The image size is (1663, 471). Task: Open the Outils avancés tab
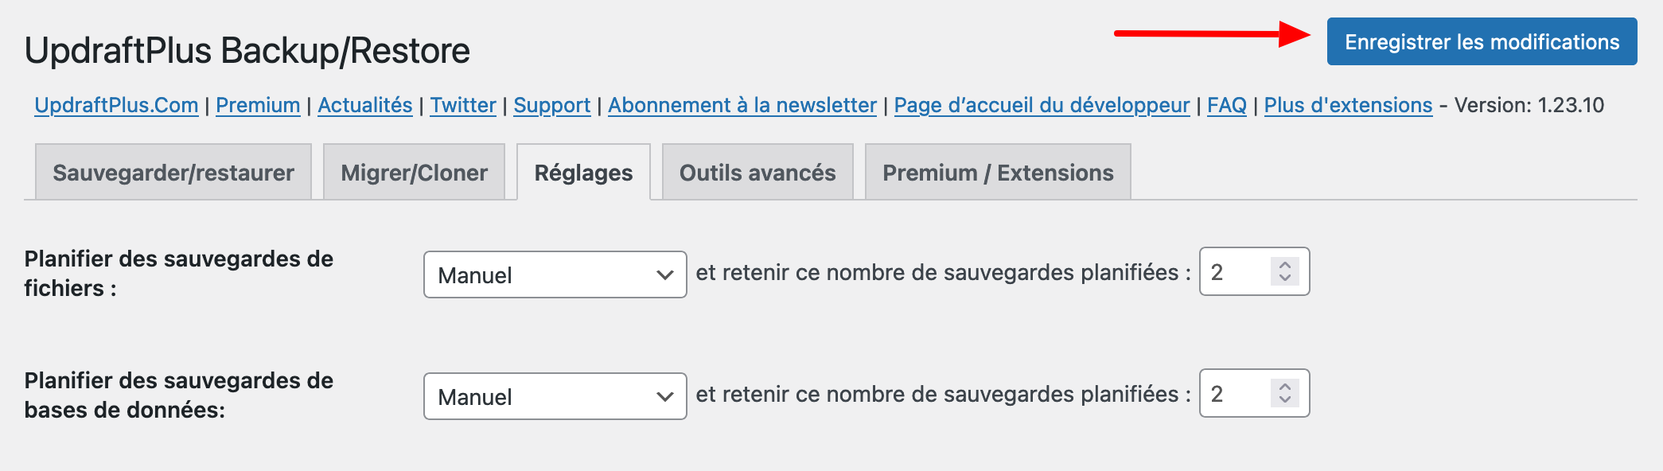(756, 171)
